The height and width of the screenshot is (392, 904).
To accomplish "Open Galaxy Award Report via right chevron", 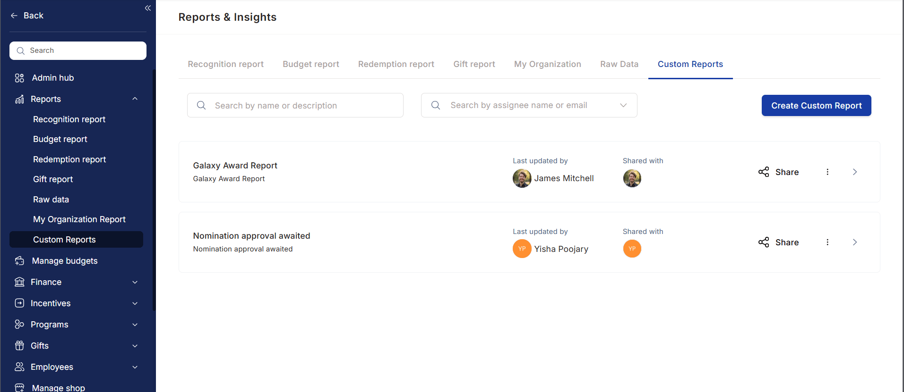I will pos(855,172).
